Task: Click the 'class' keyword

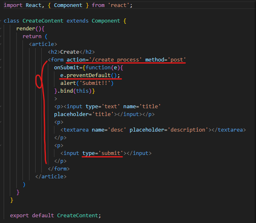Action: pos(11,21)
